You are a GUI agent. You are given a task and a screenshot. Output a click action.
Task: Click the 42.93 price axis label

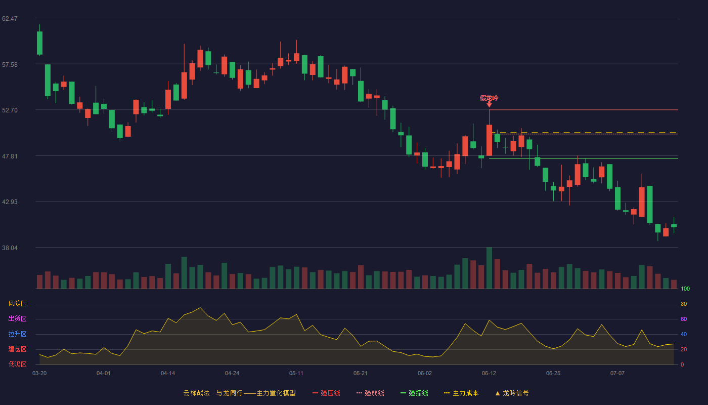[10, 202]
